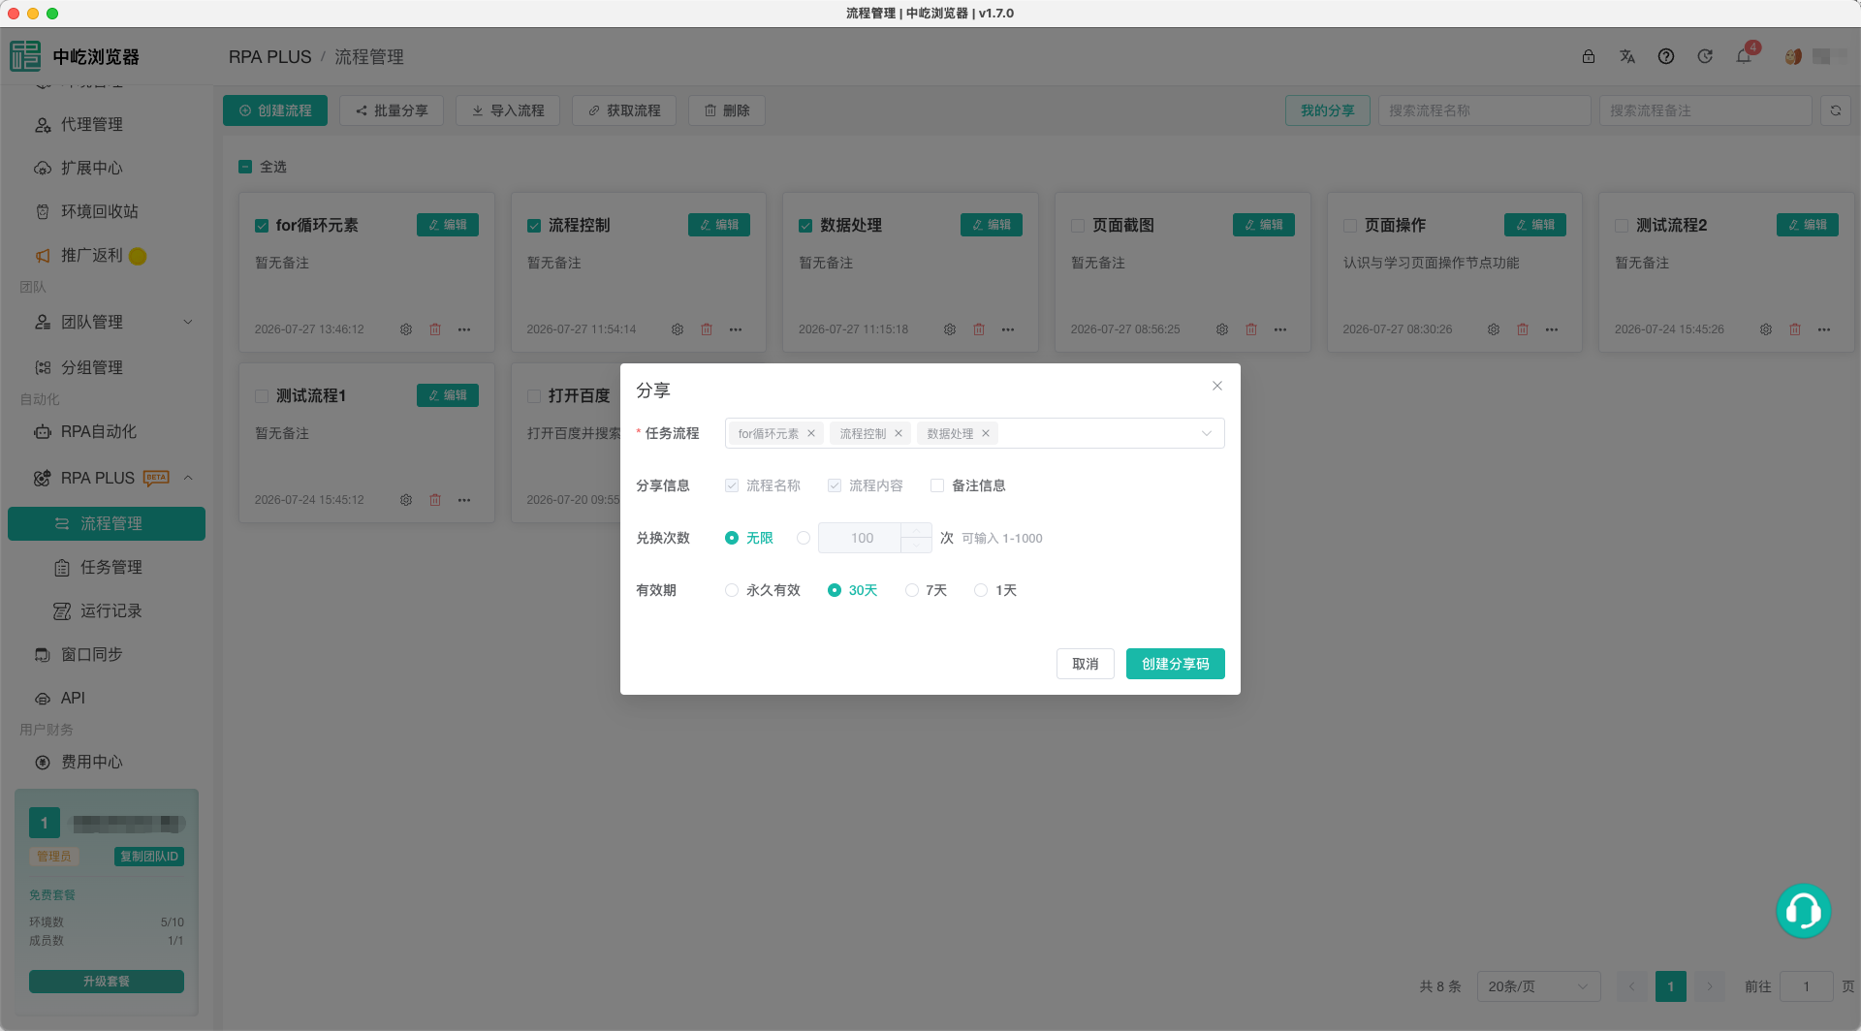The width and height of the screenshot is (1861, 1031).
Task: Click the 导入流程 button
Action: pos(508,110)
